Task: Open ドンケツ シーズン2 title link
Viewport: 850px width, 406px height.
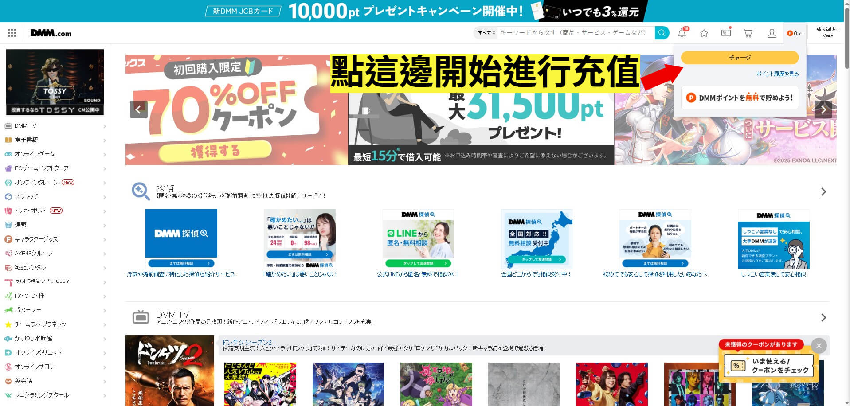Action: (247, 342)
